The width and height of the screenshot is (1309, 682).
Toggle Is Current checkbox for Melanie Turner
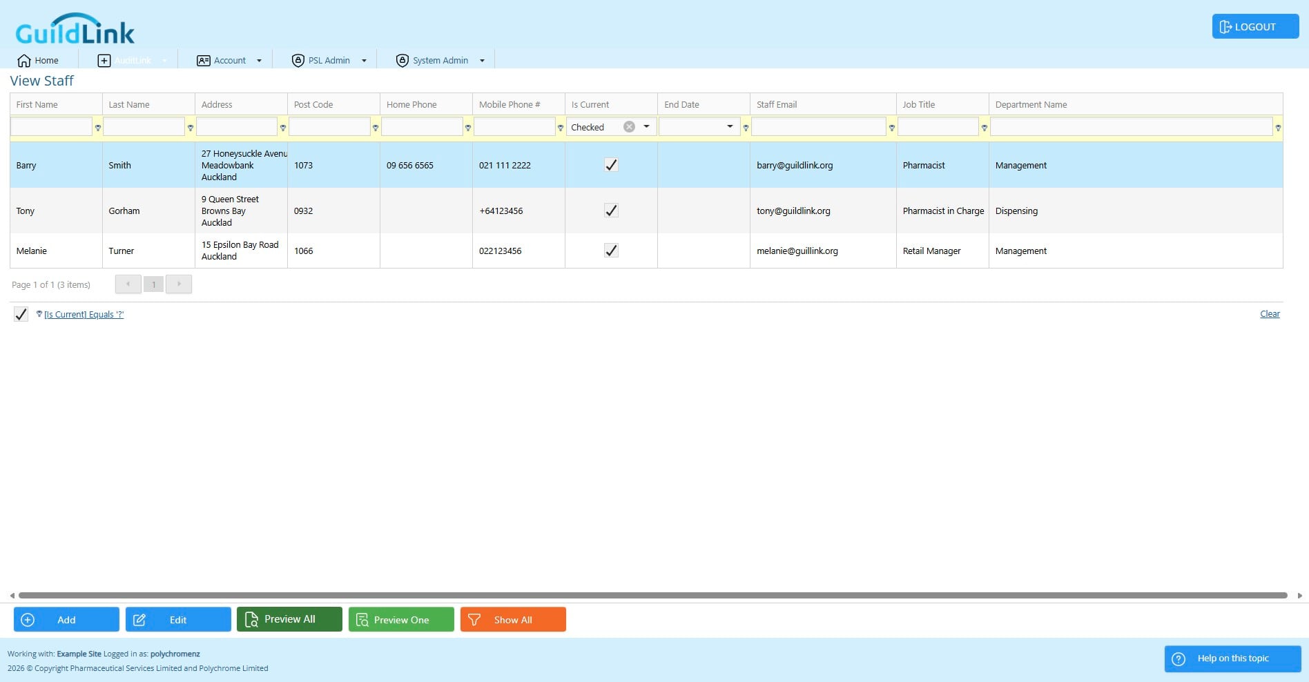coord(611,251)
